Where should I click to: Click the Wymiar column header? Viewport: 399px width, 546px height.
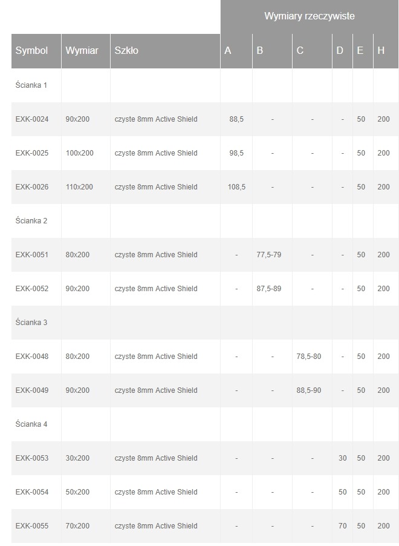coord(82,51)
